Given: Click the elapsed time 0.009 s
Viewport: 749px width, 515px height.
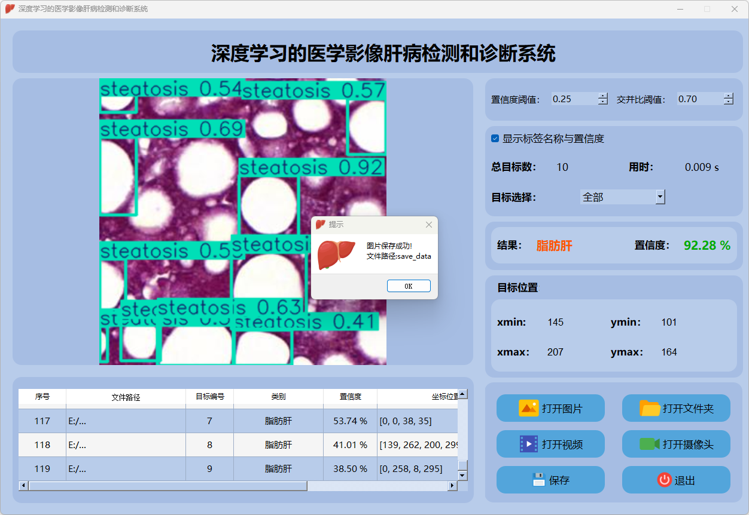Looking at the screenshot, I should [x=702, y=167].
